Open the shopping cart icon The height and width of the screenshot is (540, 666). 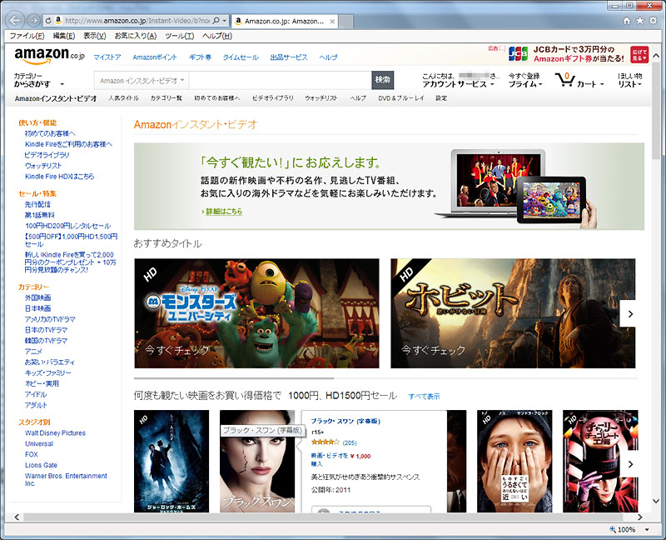[565, 80]
